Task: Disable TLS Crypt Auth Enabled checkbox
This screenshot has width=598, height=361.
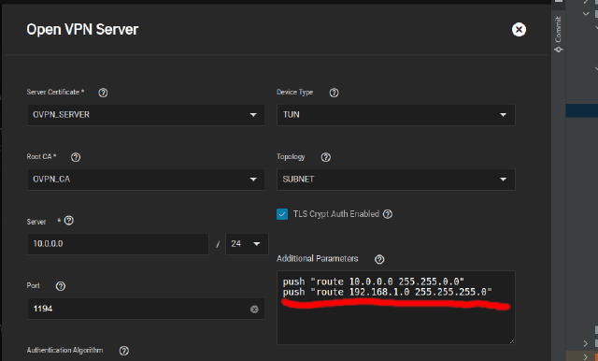Action: 282,214
